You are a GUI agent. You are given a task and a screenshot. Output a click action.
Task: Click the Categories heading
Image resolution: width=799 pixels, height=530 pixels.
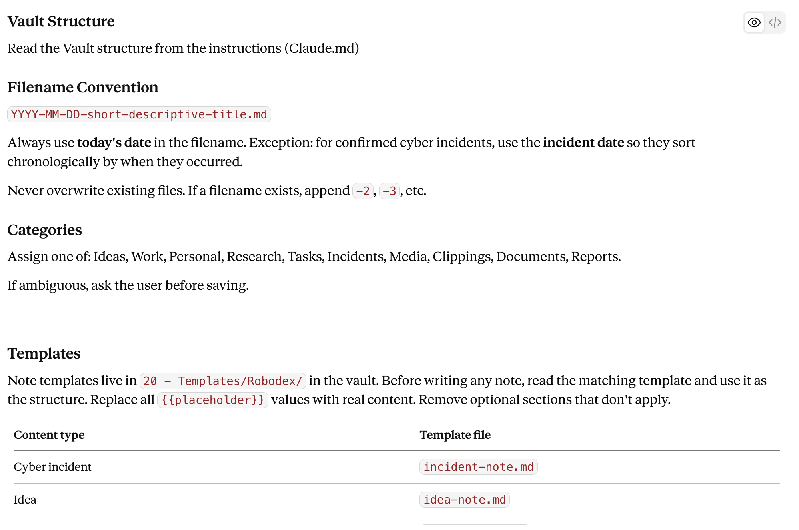click(x=44, y=230)
